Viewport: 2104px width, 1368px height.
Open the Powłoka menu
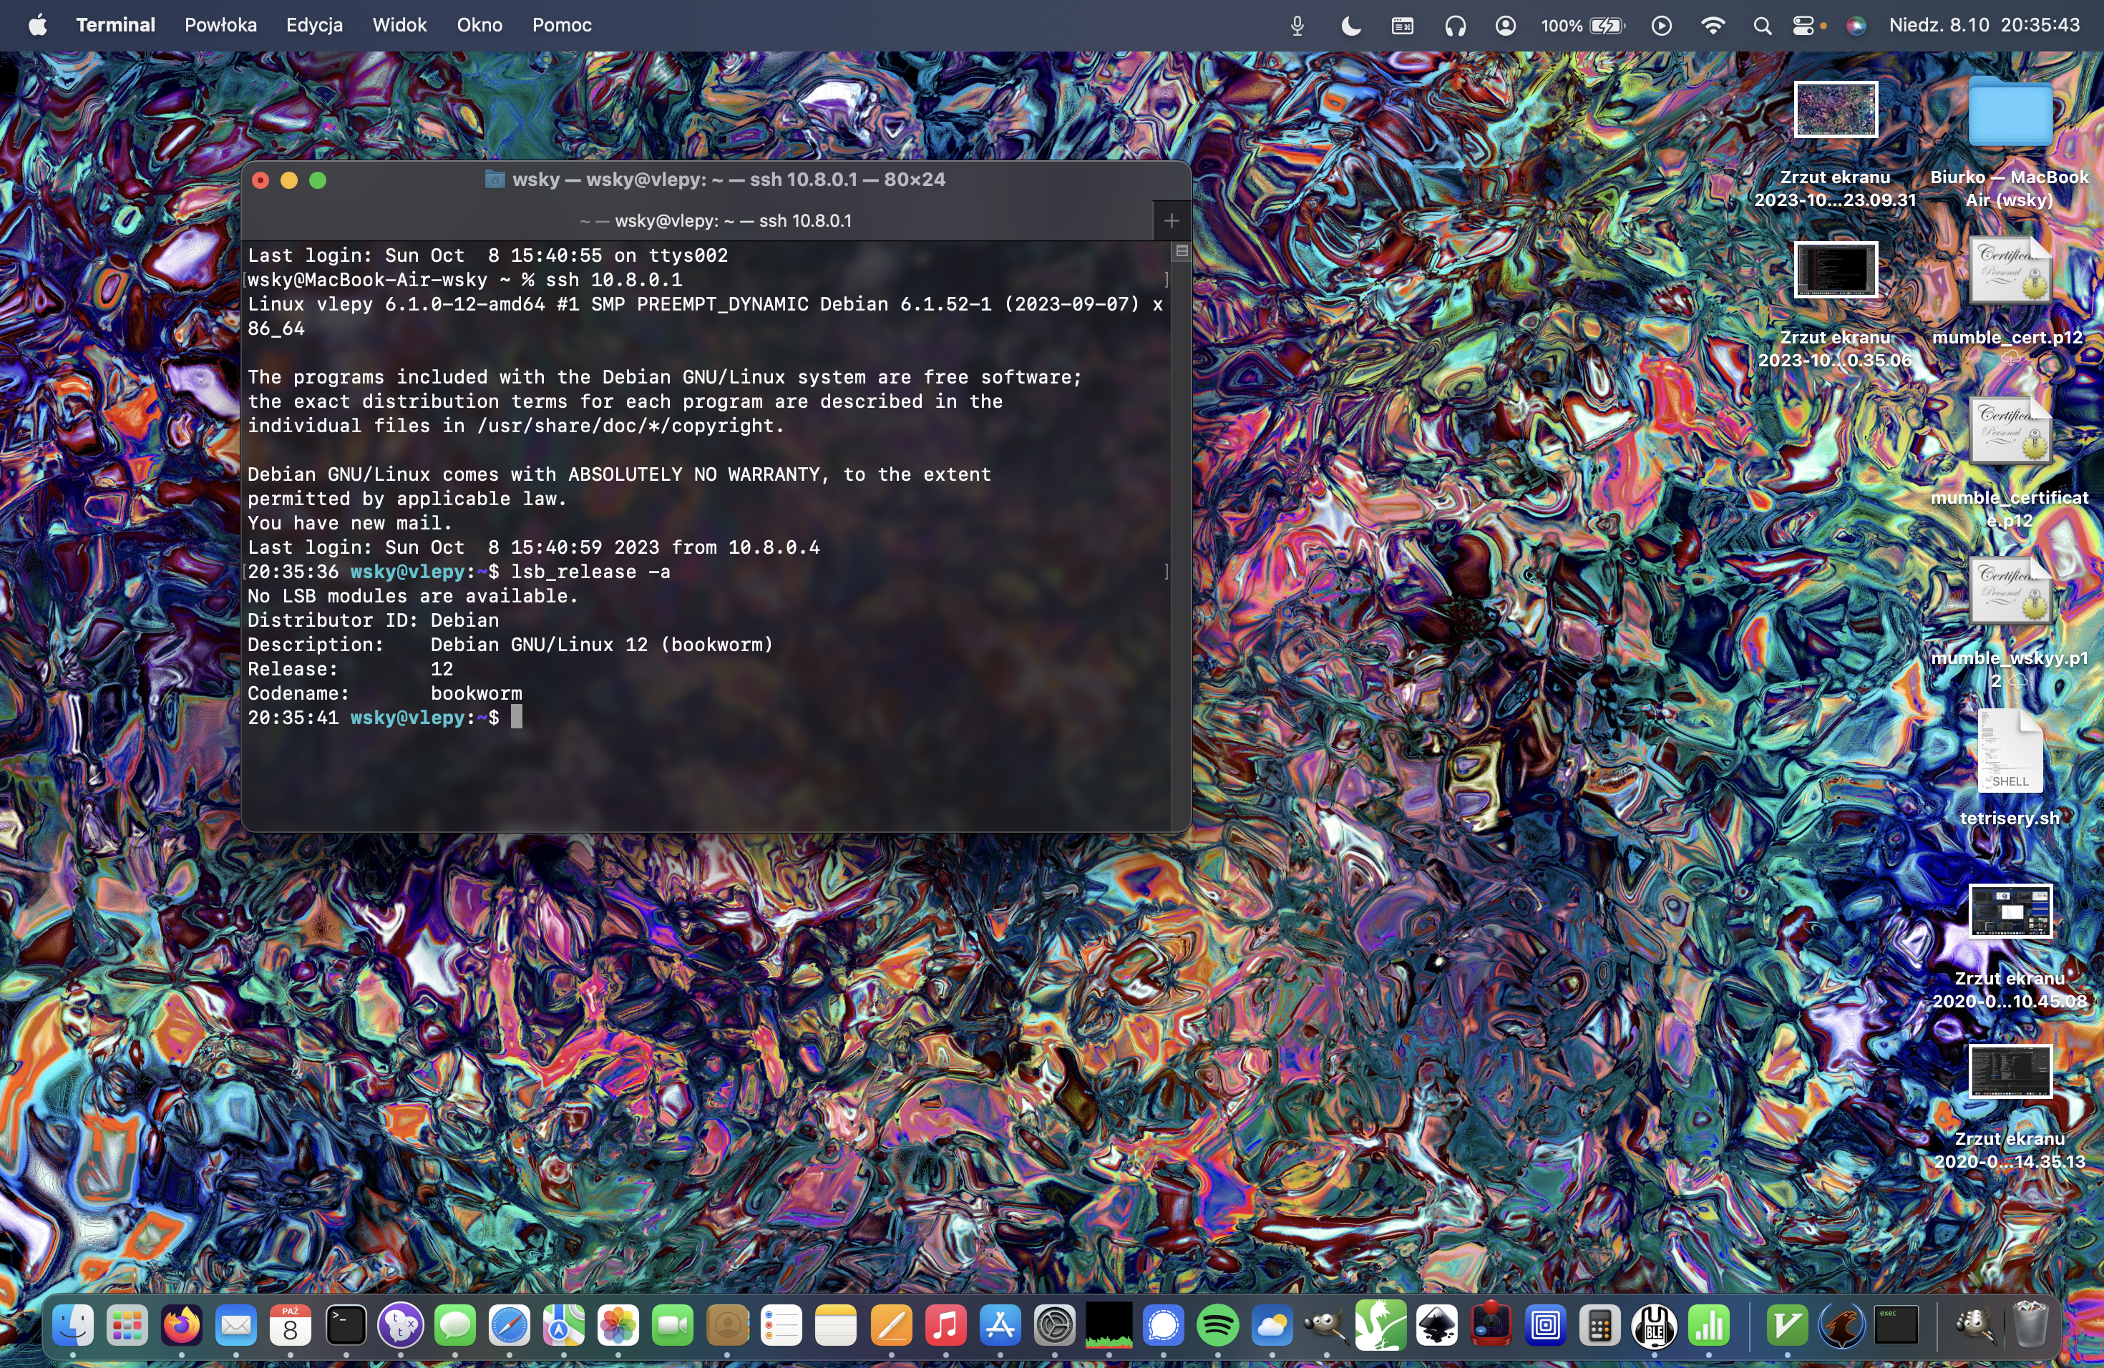coord(220,26)
